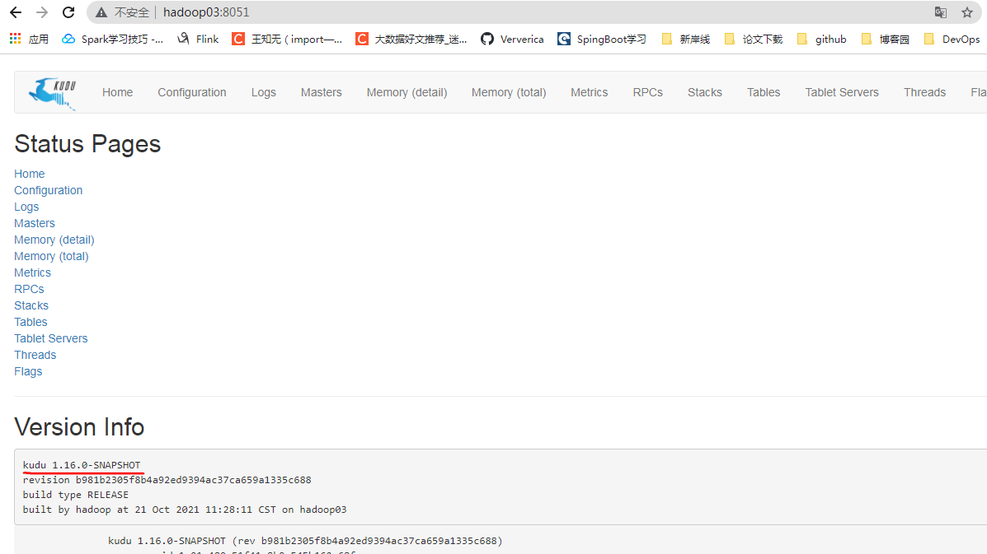Screen dimensions: 987x554
Task: Click the browser forward arrow
Action: coord(41,12)
